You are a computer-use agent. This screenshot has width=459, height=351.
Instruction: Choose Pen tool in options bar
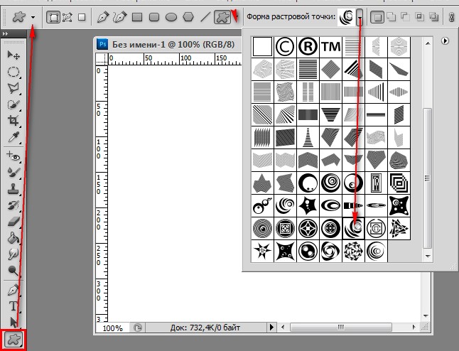(x=103, y=17)
